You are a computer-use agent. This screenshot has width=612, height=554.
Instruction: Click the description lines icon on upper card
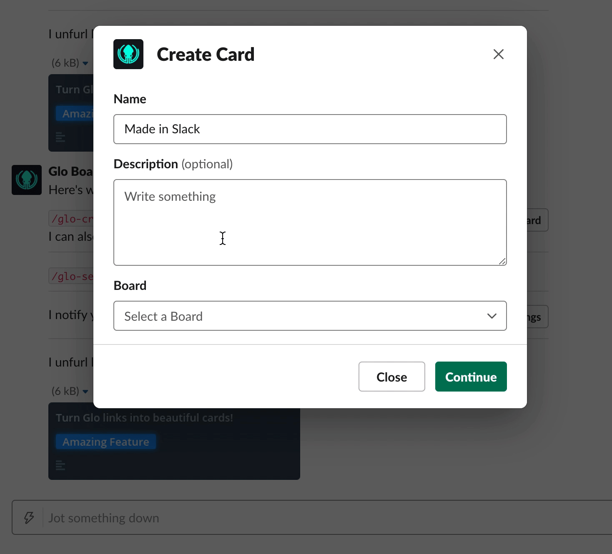tap(60, 137)
